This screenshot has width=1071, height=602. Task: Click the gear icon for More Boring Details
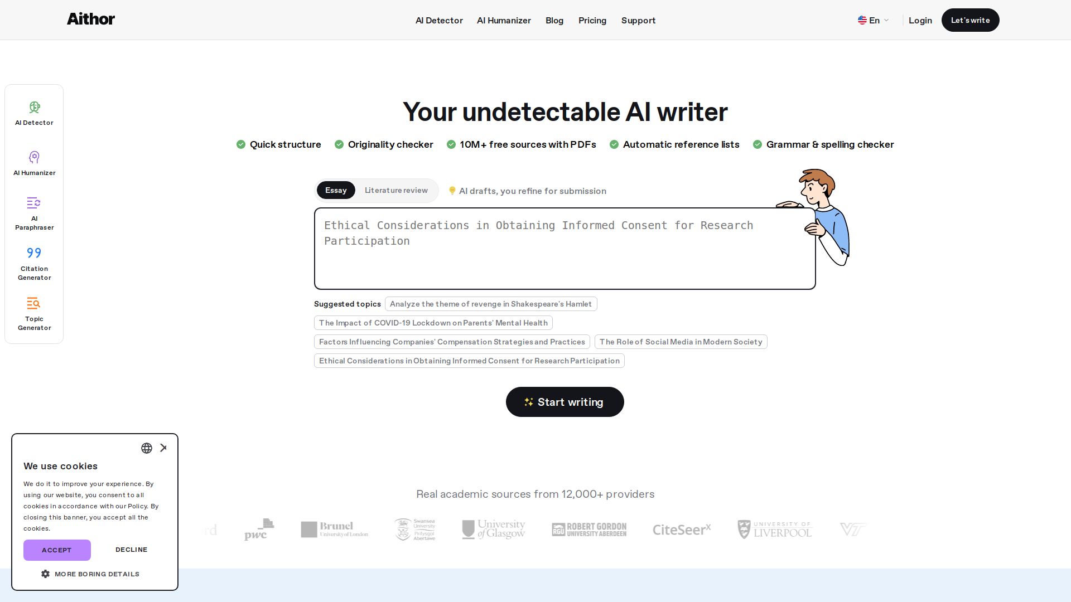tap(46, 574)
